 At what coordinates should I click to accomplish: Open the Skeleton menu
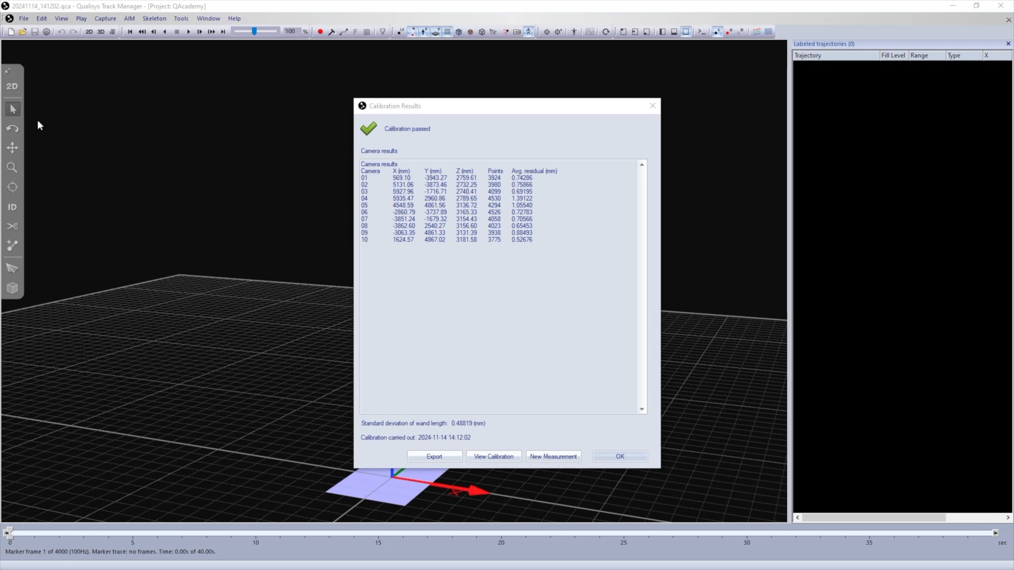[x=154, y=18]
